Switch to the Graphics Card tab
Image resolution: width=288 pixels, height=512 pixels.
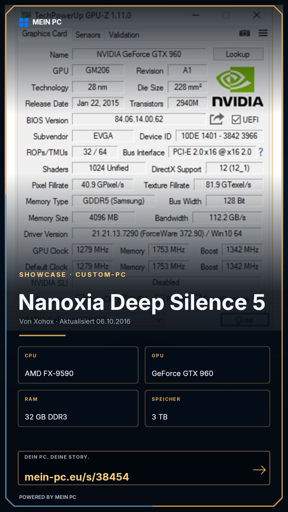pos(45,34)
